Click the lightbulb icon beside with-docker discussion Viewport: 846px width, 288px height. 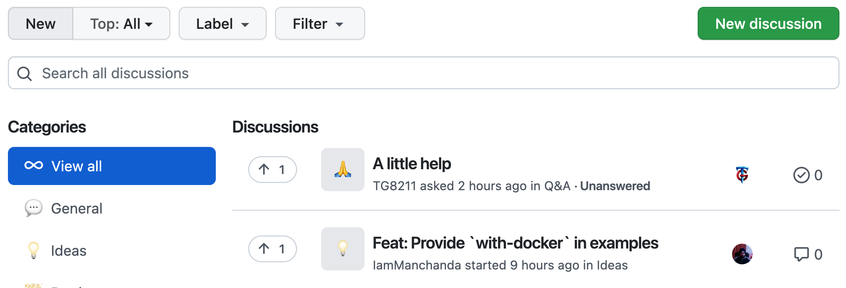click(342, 249)
